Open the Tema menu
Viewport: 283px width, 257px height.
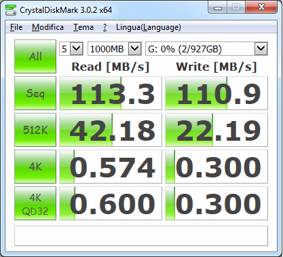(x=83, y=27)
